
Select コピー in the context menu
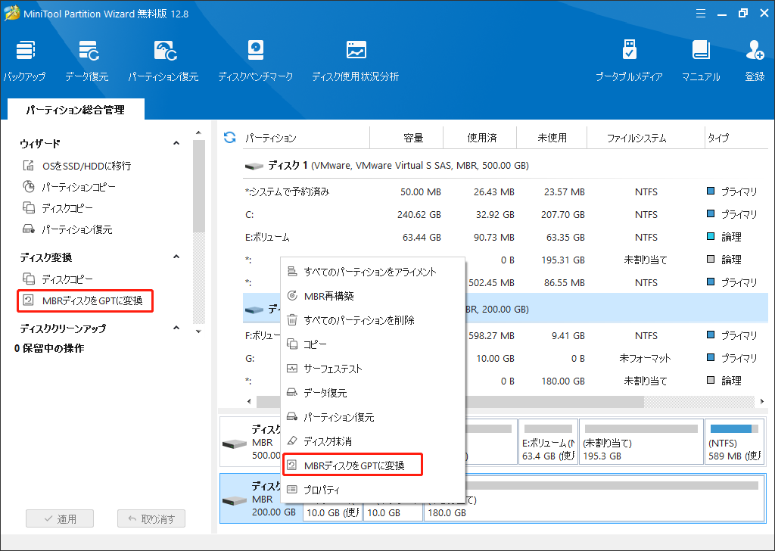[x=372, y=344]
